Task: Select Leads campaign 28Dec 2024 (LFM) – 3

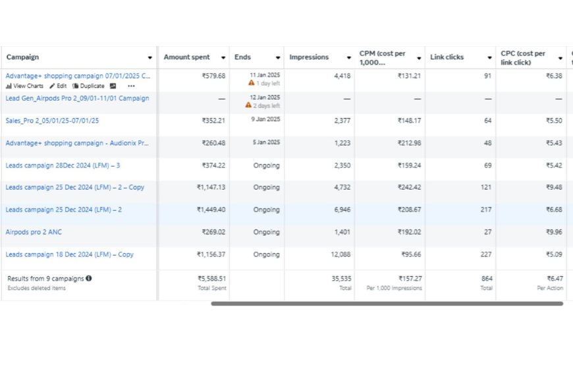Action: (x=63, y=166)
